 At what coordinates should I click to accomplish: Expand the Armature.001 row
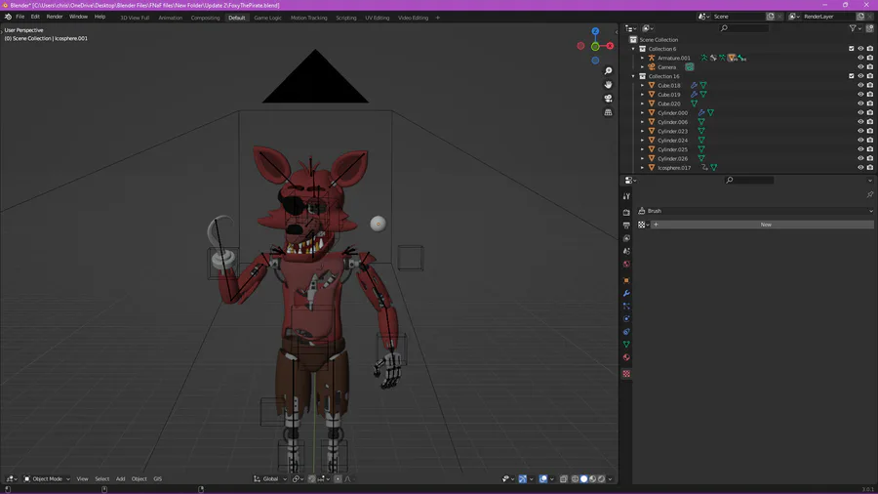click(642, 58)
